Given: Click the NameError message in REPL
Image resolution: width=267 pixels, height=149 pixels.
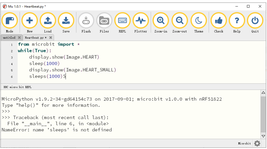Looking at the screenshot, I should click(x=57, y=130).
